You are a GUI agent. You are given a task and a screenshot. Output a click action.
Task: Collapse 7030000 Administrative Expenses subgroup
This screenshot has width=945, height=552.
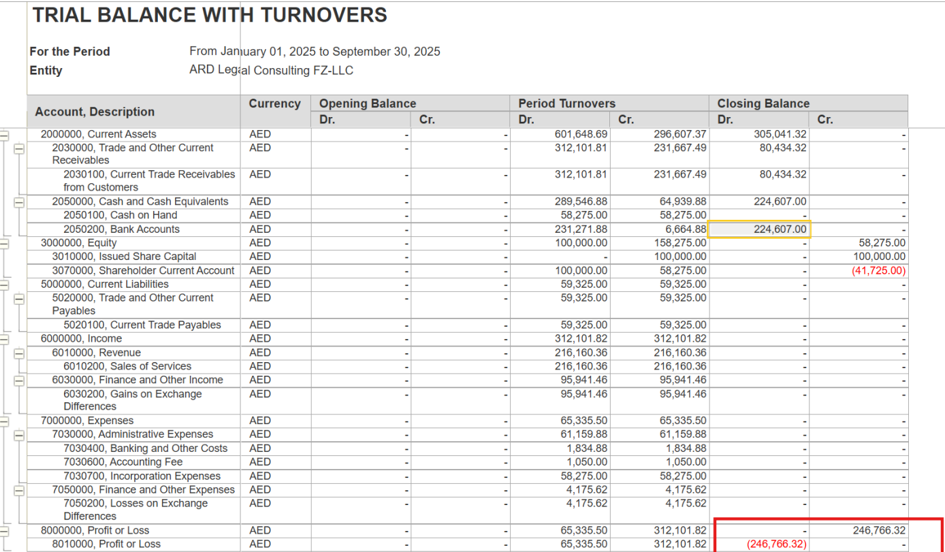click(19, 435)
